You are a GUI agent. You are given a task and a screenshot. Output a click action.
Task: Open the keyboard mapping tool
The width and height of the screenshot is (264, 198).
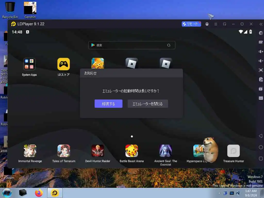pyautogui.click(x=261, y=42)
